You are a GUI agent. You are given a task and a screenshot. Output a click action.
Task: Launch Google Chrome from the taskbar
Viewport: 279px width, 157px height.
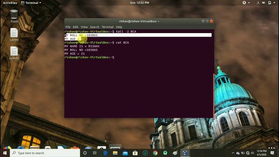click(x=155, y=153)
